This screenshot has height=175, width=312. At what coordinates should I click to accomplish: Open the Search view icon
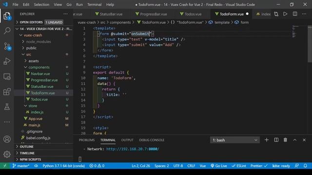tap(7, 31)
